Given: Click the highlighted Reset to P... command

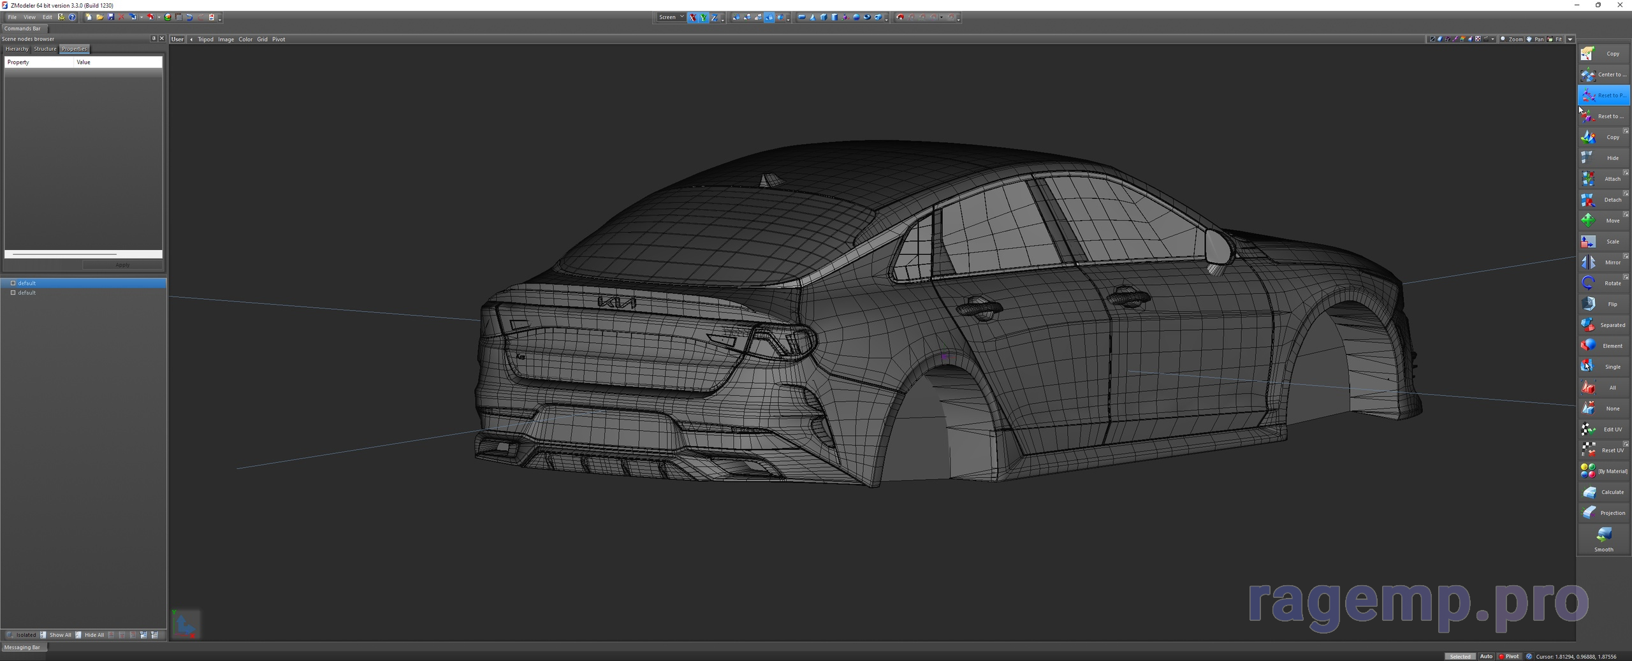Looking at the screenshot, I should click(x=1604, y=96).
